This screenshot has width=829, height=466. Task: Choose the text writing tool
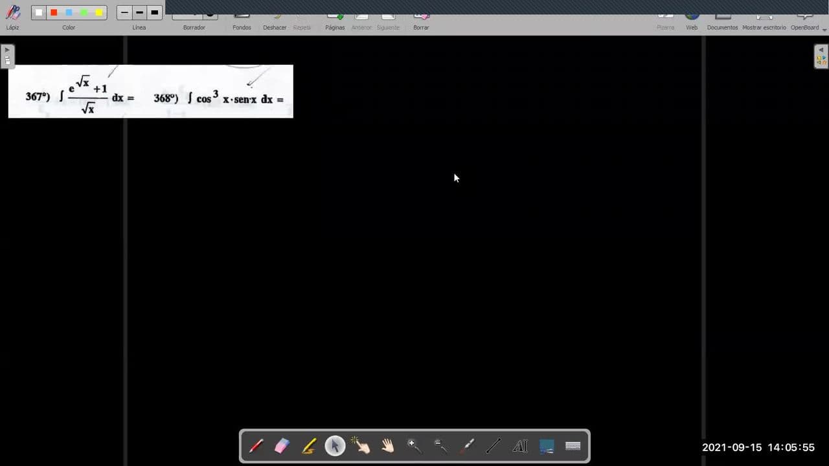[x=519, y=446]
